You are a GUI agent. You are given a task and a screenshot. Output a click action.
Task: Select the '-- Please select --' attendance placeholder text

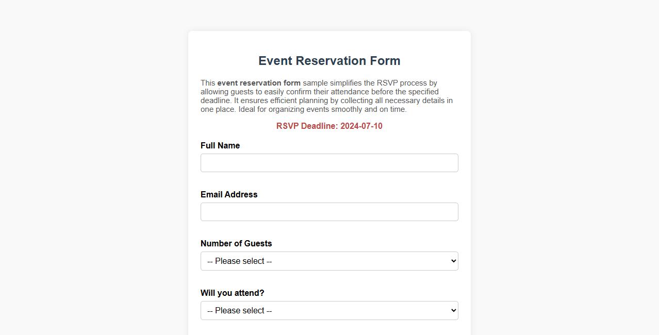coord(239,310)
